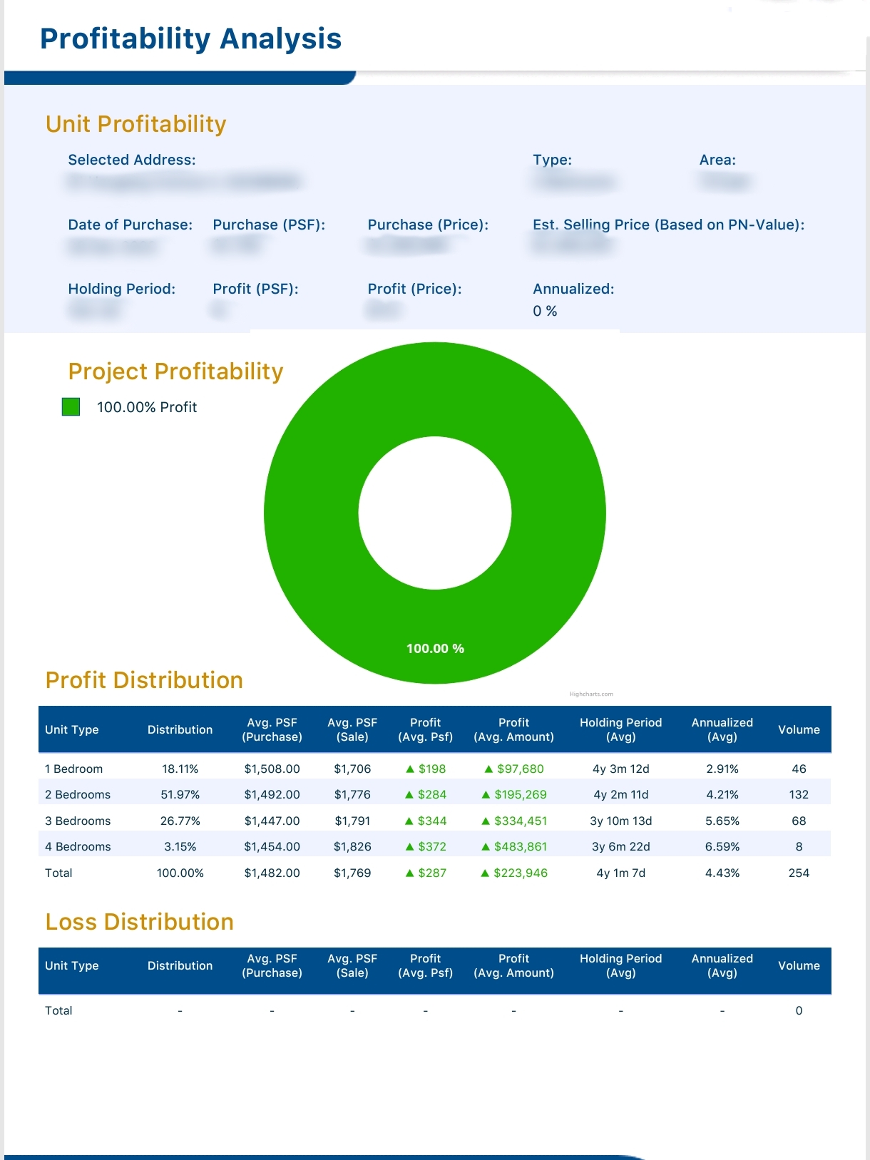Click the green arrow beside $483,861
Screen dimensions: 870x1160
pos(486,847)
